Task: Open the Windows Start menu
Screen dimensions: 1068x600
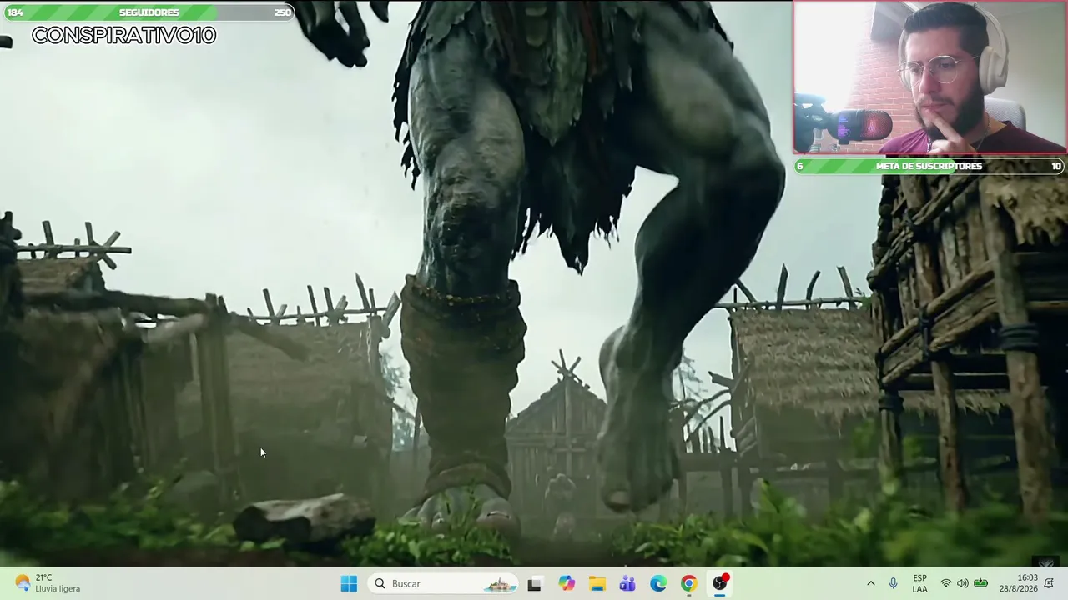Action: tap(349, 583)
